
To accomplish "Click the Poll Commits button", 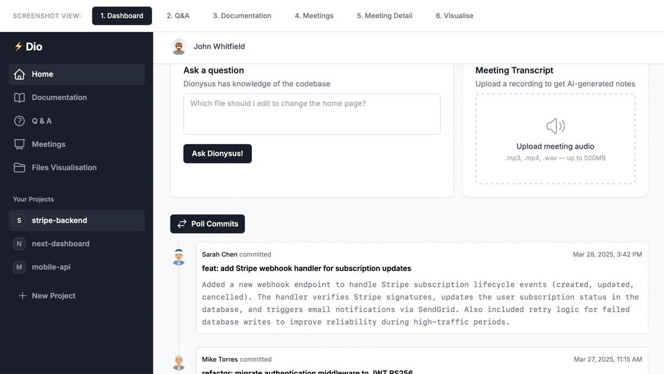I will pyautogui.click(x=207, y=224).
